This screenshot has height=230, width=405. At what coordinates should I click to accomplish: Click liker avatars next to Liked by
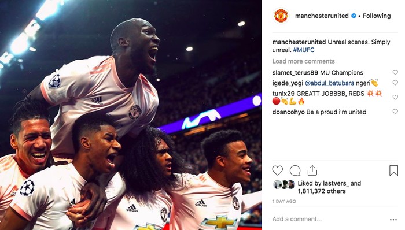[284, 184]
